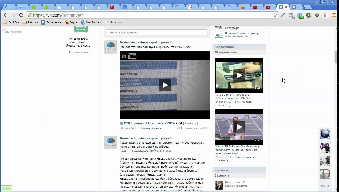Open the Вконтакте bookmark

point(51,22)
